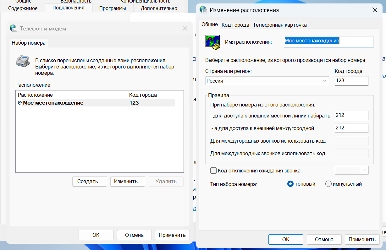Click the Код города input field
386x250 pixels.
point(351,81)
